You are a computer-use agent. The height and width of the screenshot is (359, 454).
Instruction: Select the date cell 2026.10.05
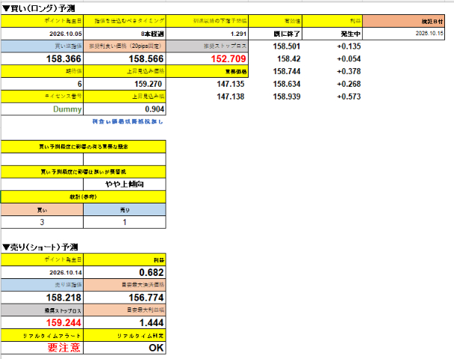42,34
